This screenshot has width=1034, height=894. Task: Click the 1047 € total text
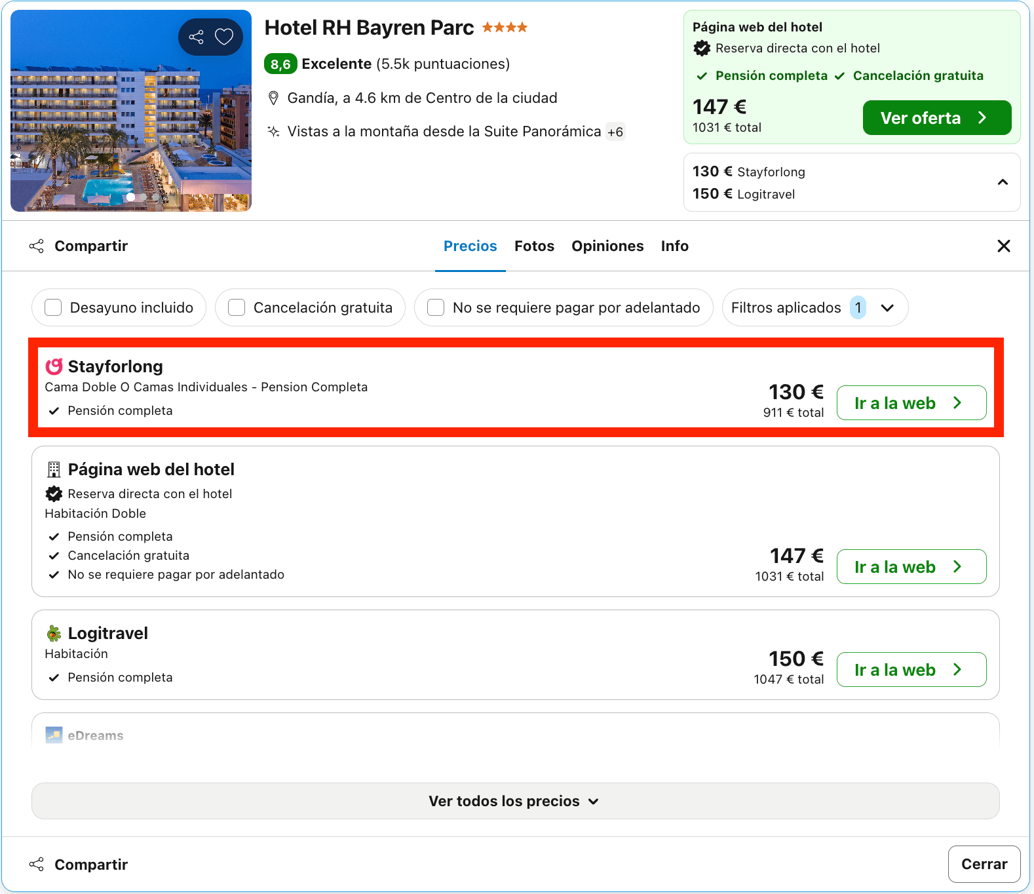click(789, 679)
